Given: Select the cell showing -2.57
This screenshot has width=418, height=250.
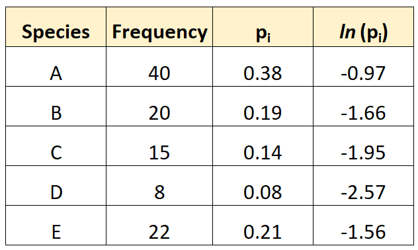Looking at the screenshot, I should [x=363, y=185].
